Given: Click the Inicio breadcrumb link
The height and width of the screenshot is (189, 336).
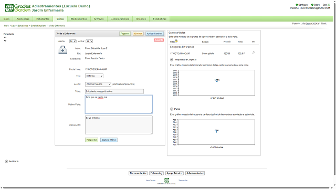Looking at the screenshot, I should coord(6,26).
